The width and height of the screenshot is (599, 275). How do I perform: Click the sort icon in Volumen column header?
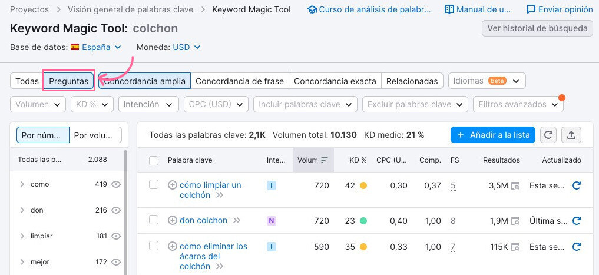click(x=325, y=160)
